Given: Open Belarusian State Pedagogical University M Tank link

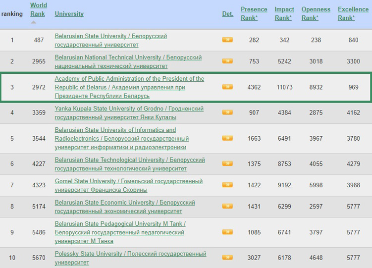Looking at the screenshot, I should 120,232.
